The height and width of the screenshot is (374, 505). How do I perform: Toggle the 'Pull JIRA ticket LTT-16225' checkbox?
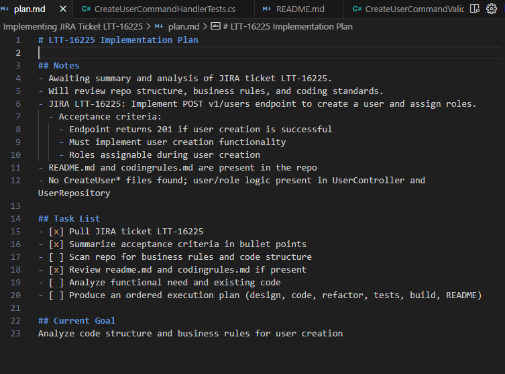pyautogui.click(x=56, y=232)
